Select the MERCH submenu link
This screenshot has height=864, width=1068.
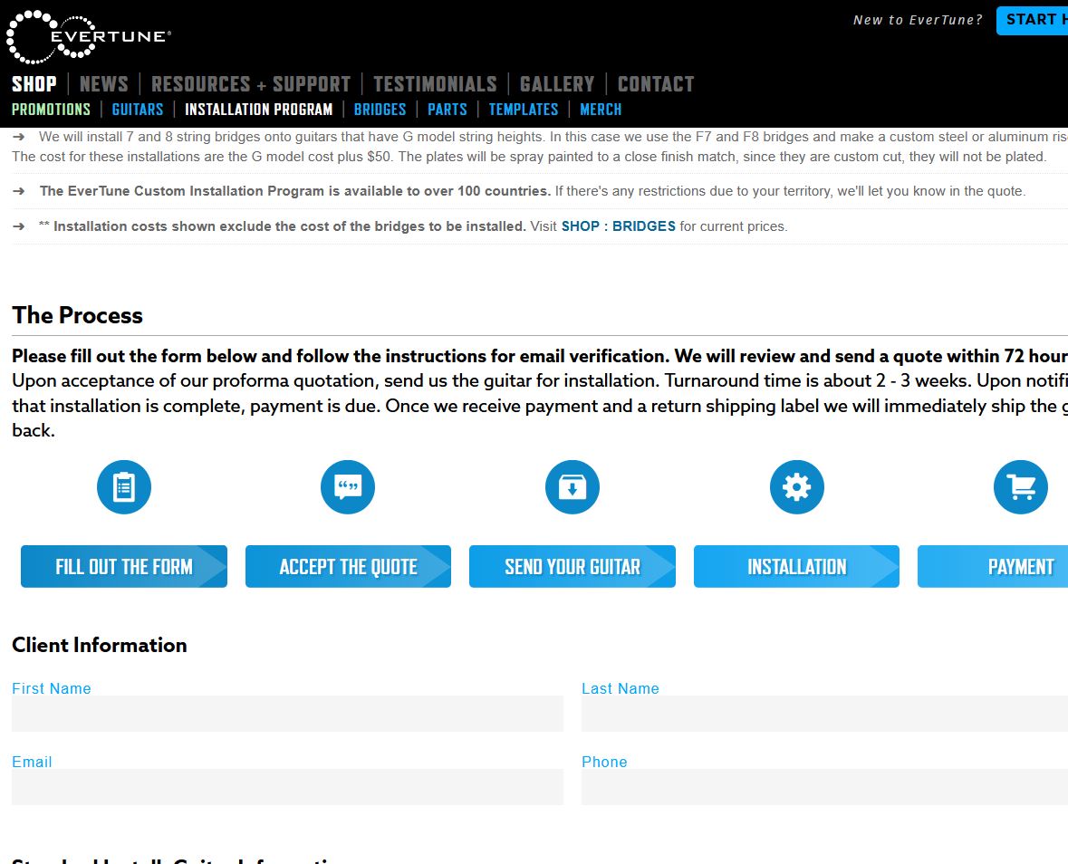point(601,110)
